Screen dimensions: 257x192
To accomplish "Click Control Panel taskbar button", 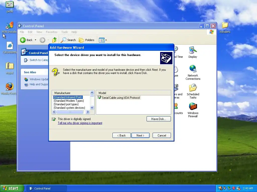I will (47, 188).
